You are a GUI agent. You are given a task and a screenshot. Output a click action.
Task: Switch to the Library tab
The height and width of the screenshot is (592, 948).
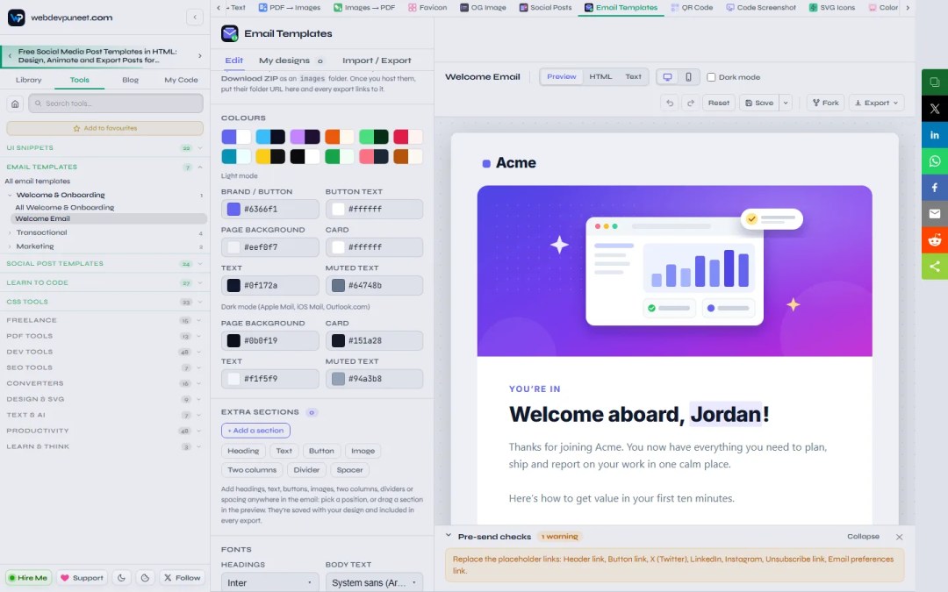point(28,80)
